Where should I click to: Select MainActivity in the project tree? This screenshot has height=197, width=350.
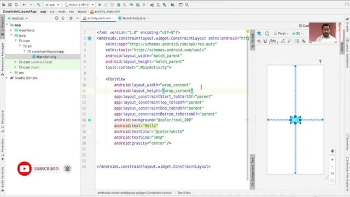tap(44, 57)
